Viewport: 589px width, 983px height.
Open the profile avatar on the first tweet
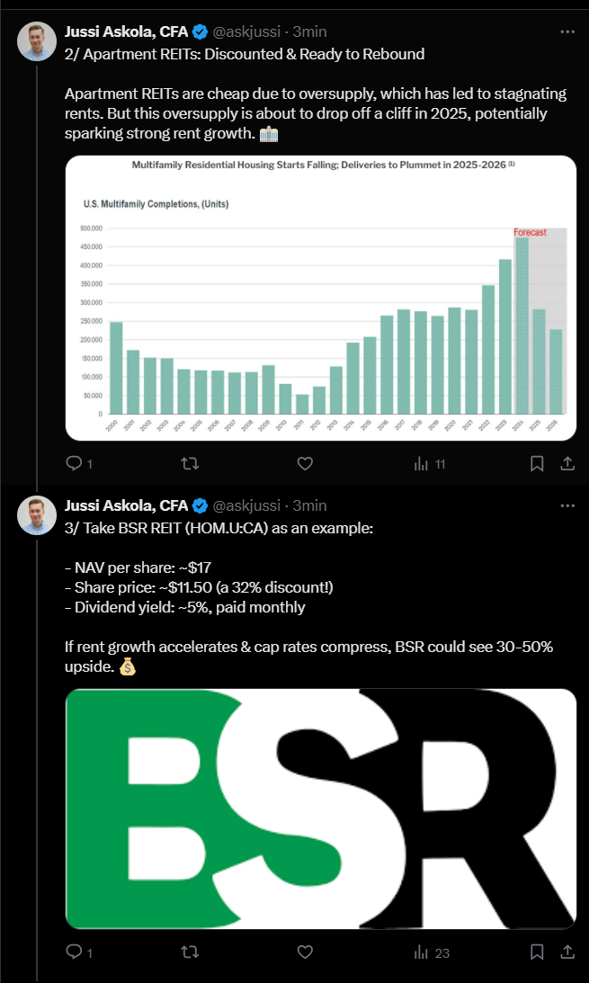coord(37,41)
